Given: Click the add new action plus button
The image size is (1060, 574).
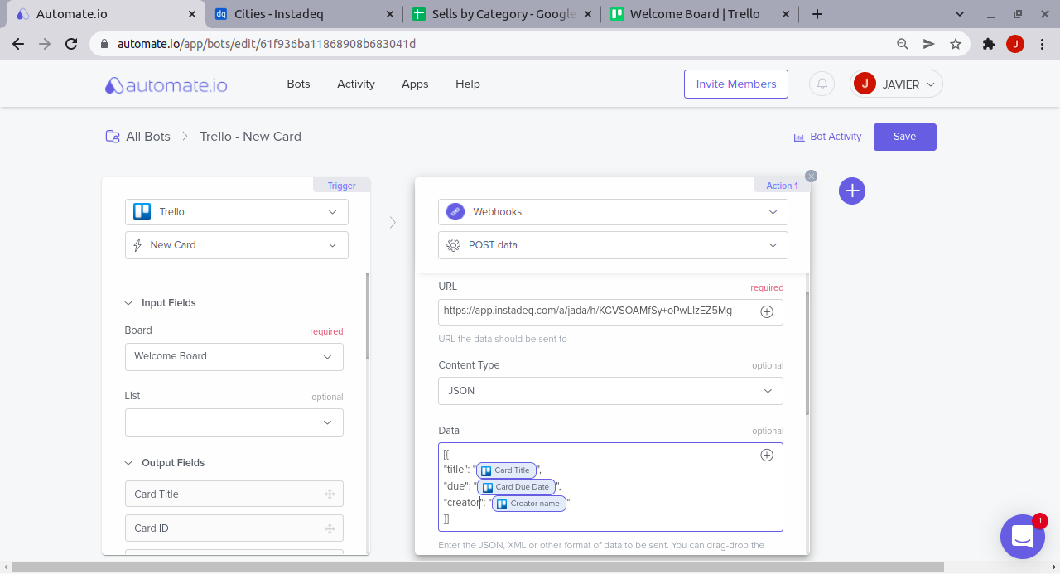Looking at the screenshot, I should 852,191.
